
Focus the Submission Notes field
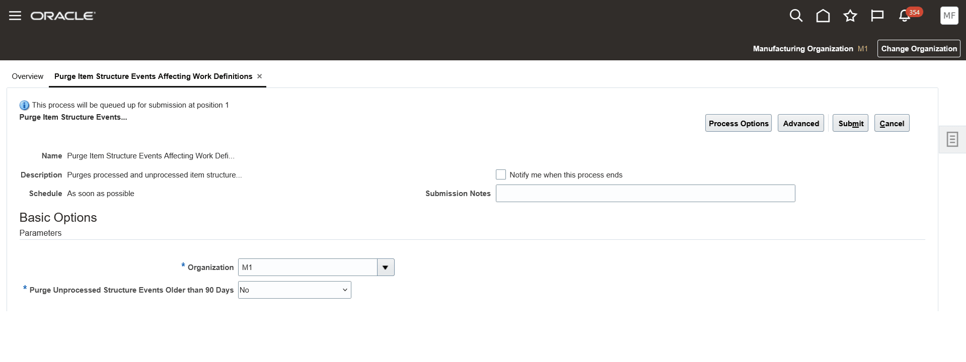(x=645, y=194)
